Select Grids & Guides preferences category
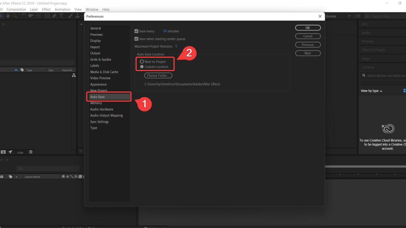The image size is (406, 228). click(x=101, y=59)
